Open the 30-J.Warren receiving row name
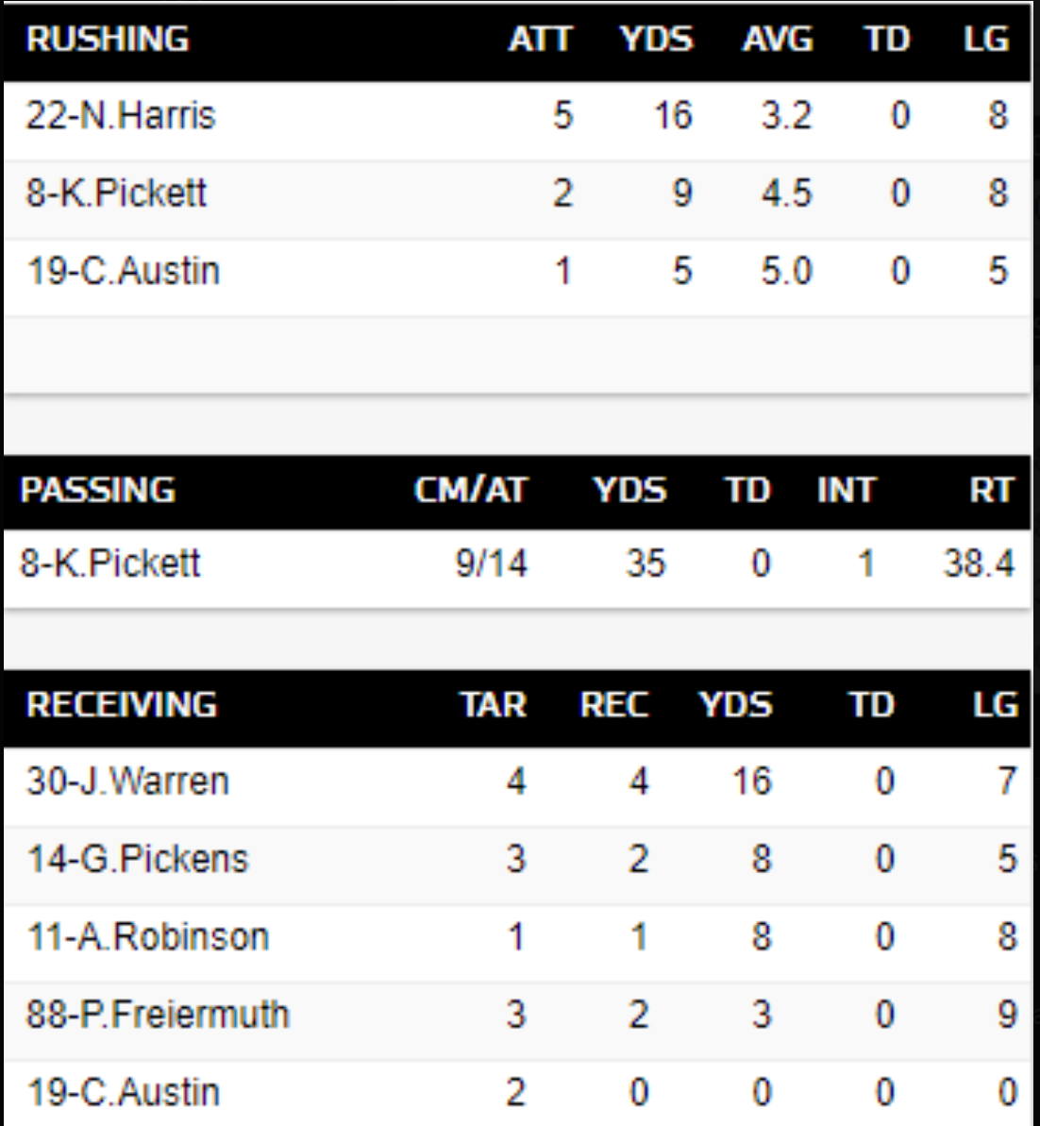The width and height of the screenshot is (1040, 1126). click(x=127, y=781)
